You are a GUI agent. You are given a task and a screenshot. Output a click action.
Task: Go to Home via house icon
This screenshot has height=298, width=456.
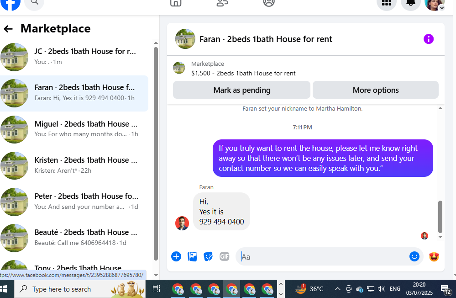[x=176, y=3]
